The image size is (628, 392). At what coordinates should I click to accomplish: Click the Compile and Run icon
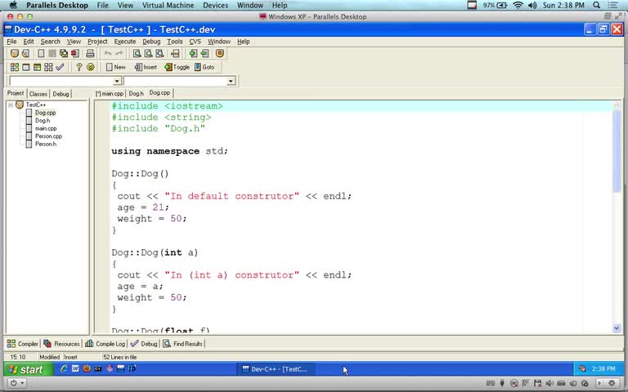(37, 67)
